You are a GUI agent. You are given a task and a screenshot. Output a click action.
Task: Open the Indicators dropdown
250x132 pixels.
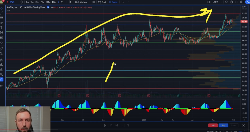pos(81,2)
